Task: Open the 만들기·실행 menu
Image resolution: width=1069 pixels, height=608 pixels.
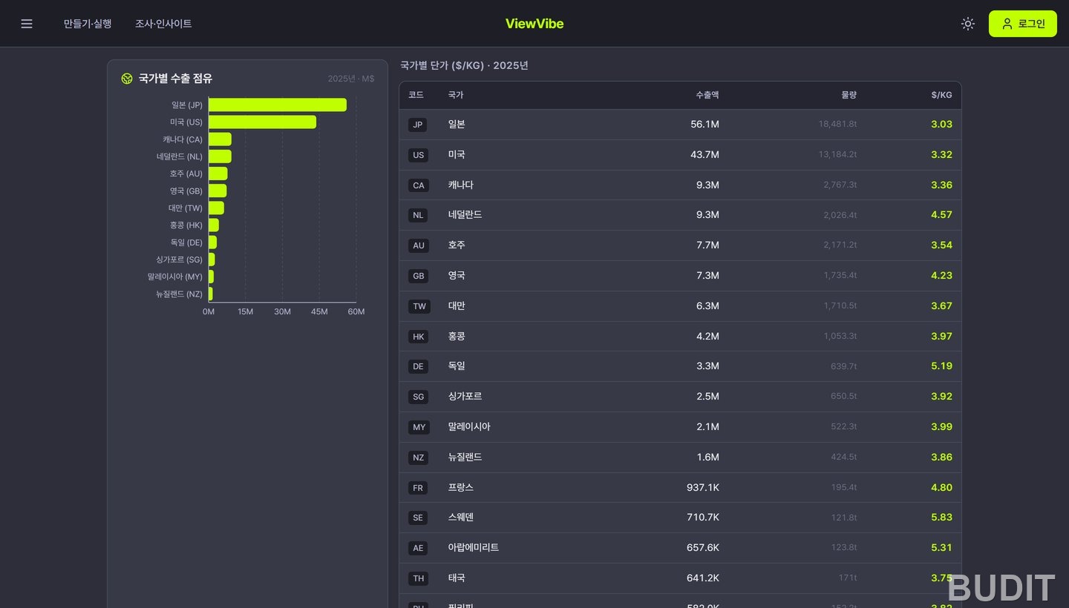Action: (88, 24)
